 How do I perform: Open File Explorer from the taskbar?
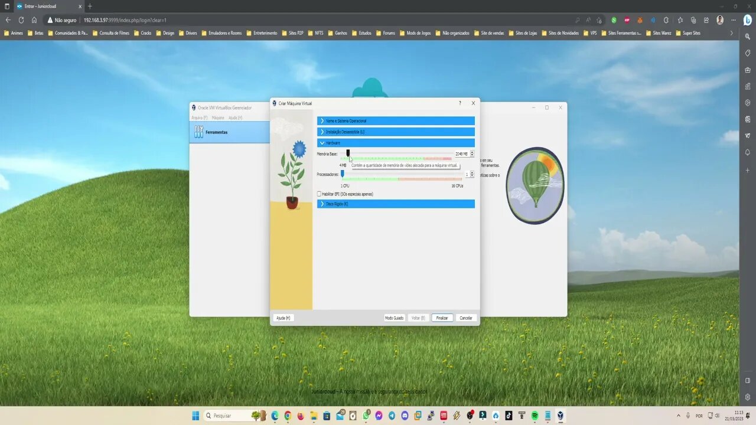[x=314, y=416]
